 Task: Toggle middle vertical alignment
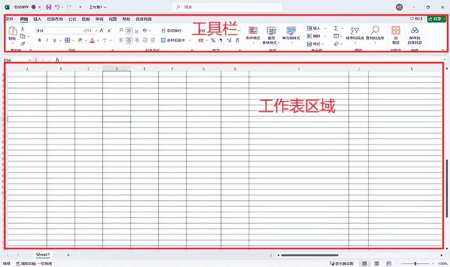[x=129, y=30]
